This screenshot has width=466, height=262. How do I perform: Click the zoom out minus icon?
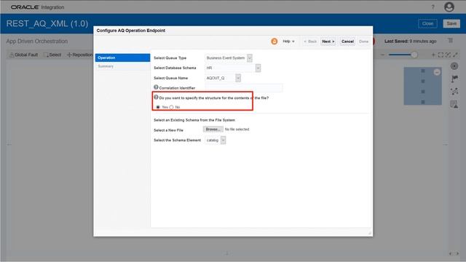point(382,55)
